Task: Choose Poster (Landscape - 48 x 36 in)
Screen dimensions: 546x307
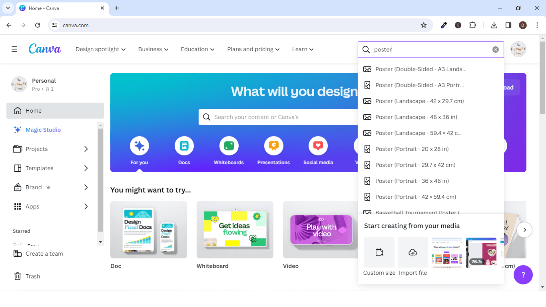Action: 431,117
